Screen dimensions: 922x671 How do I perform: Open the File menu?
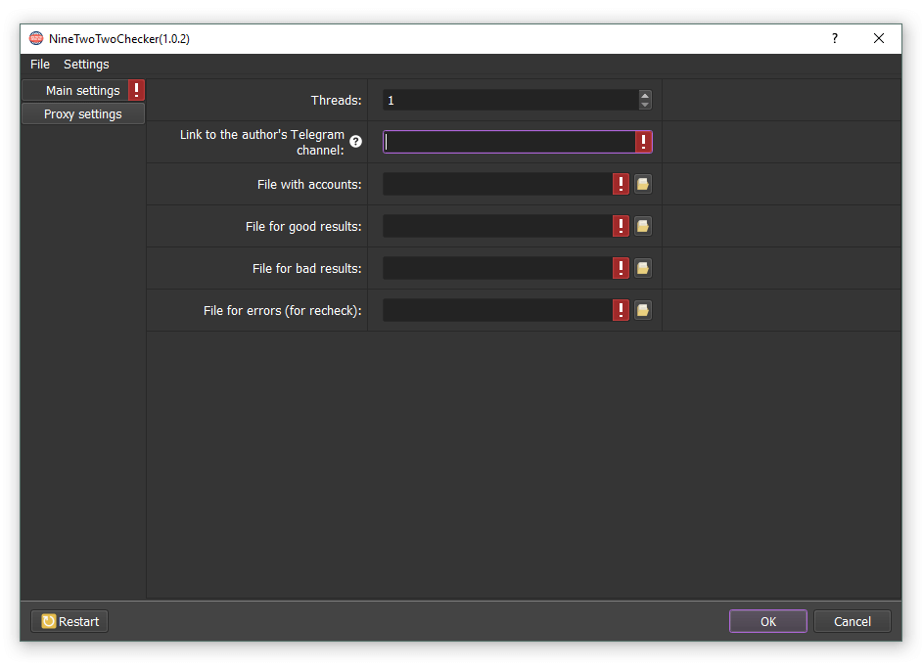[40, 65]
